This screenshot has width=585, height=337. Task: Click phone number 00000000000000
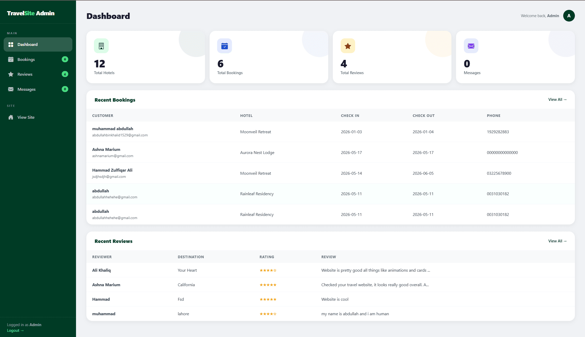tap(502, 152)
